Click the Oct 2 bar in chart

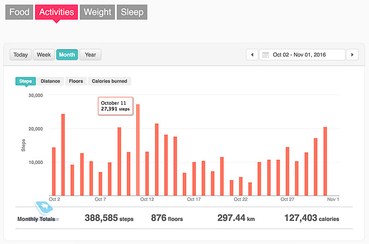coord(54,171)
